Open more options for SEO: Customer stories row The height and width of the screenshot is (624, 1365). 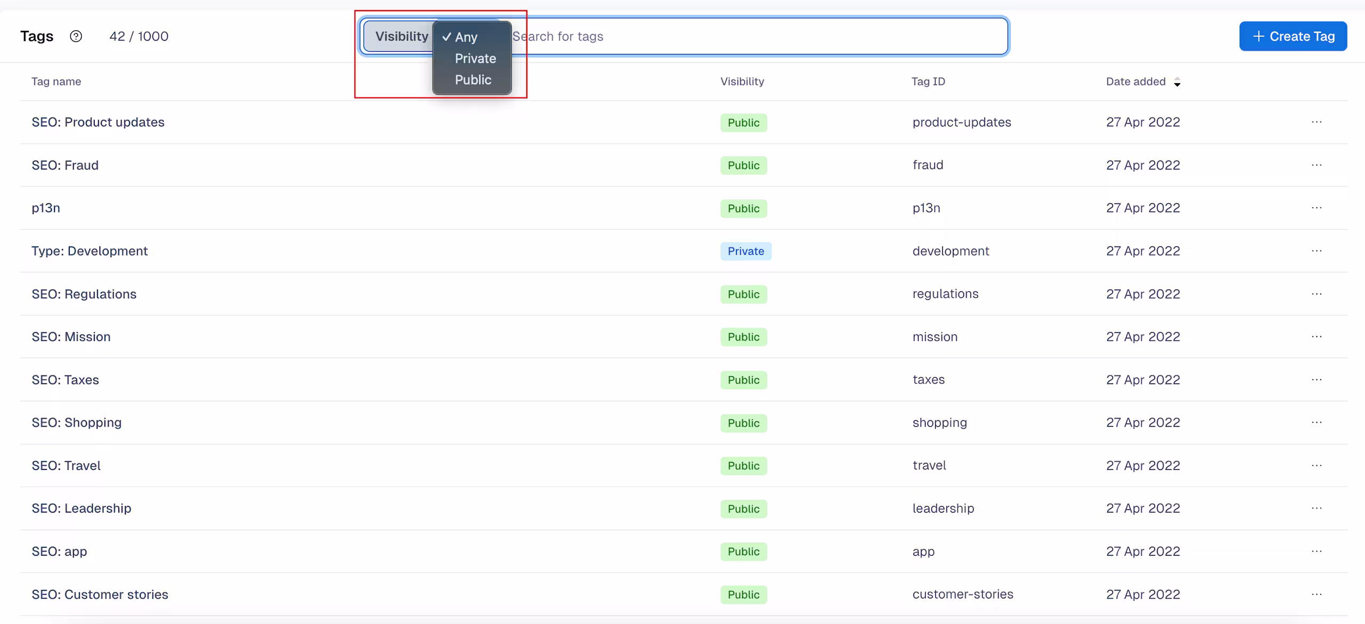[1316, 594]
